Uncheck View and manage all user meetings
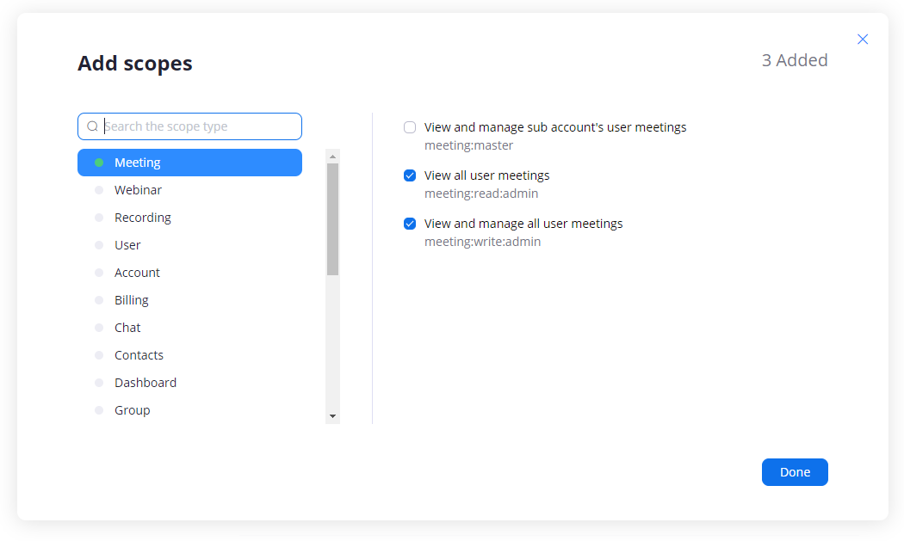The height and width of the screenshot is (541, 904). tap(410, 224)
